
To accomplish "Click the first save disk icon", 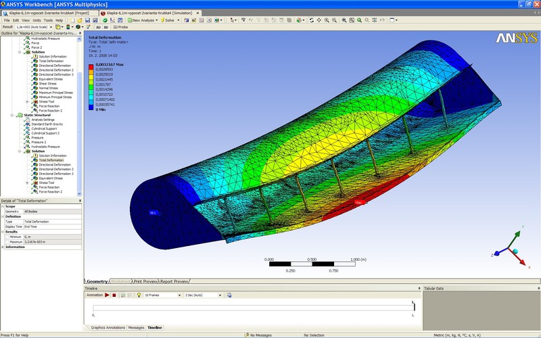I will click(x=87, y=20).
